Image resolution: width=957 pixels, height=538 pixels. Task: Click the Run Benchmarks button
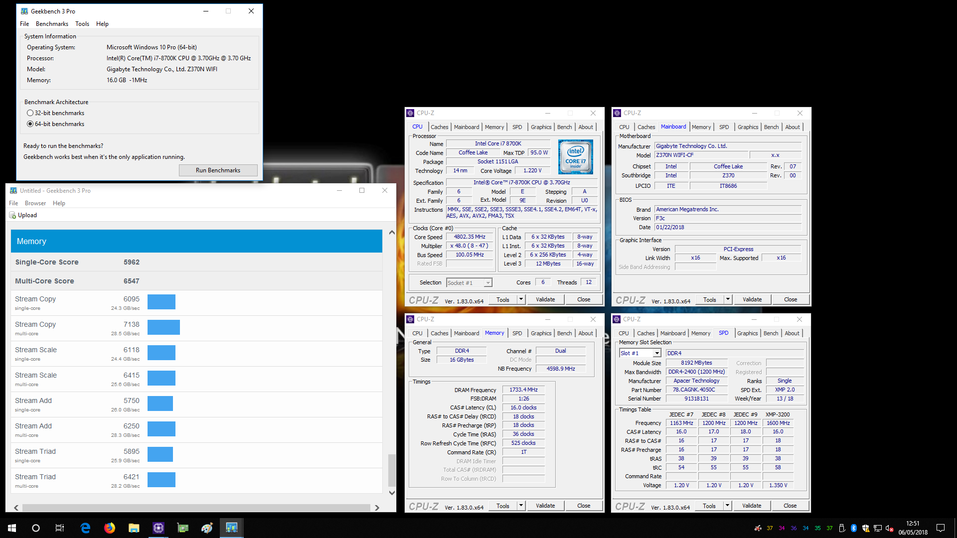click(x=218, y=170)
